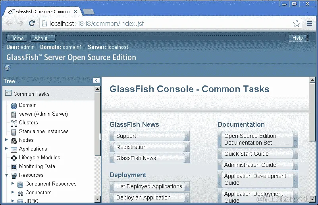The height and width of the screenshot is (205, 318).
Task: Click tree panel scroll down arrow
Action: tap(98, 199)
